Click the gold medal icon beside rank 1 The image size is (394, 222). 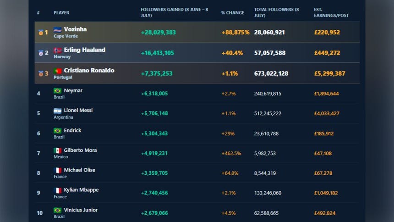point(41,33)
